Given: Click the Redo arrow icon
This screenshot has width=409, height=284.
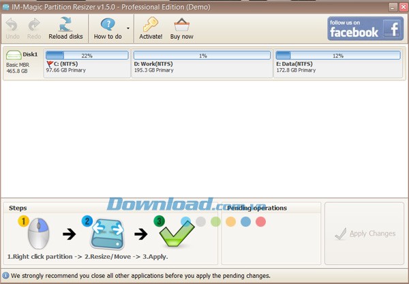Looking at the screenshot, I should (34, 25).
